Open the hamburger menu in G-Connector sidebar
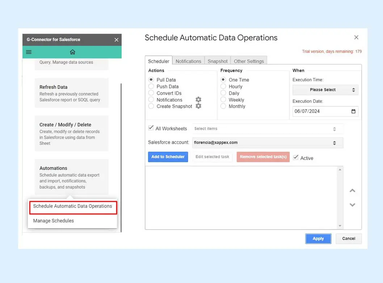 tap(29, 52)
